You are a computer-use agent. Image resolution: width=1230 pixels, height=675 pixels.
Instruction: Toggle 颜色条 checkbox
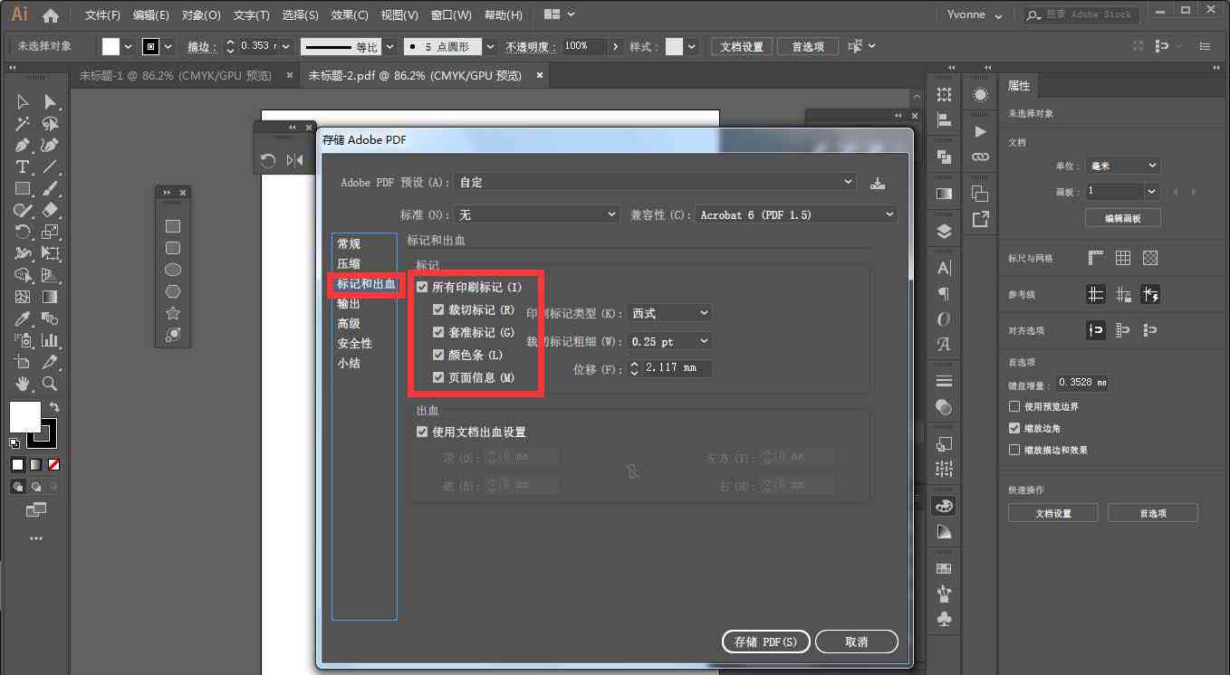tap(438, 355)
